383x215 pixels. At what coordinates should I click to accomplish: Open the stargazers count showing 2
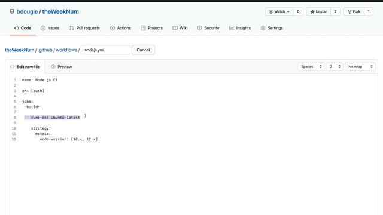point(335,11)
